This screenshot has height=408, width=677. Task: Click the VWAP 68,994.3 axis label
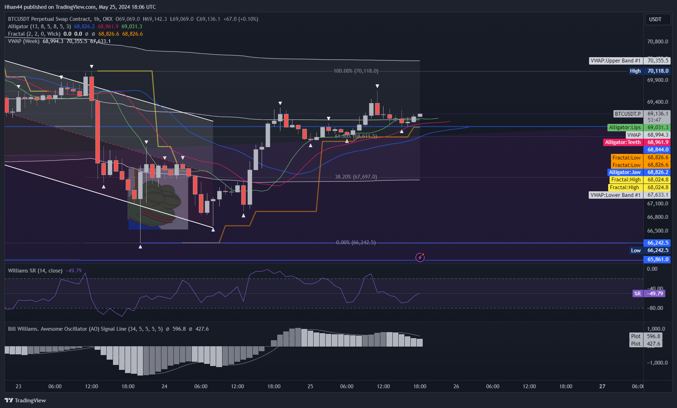[648, 135]
